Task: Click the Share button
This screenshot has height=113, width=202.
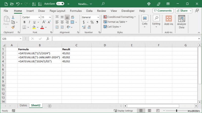Action: click(184, 11)
